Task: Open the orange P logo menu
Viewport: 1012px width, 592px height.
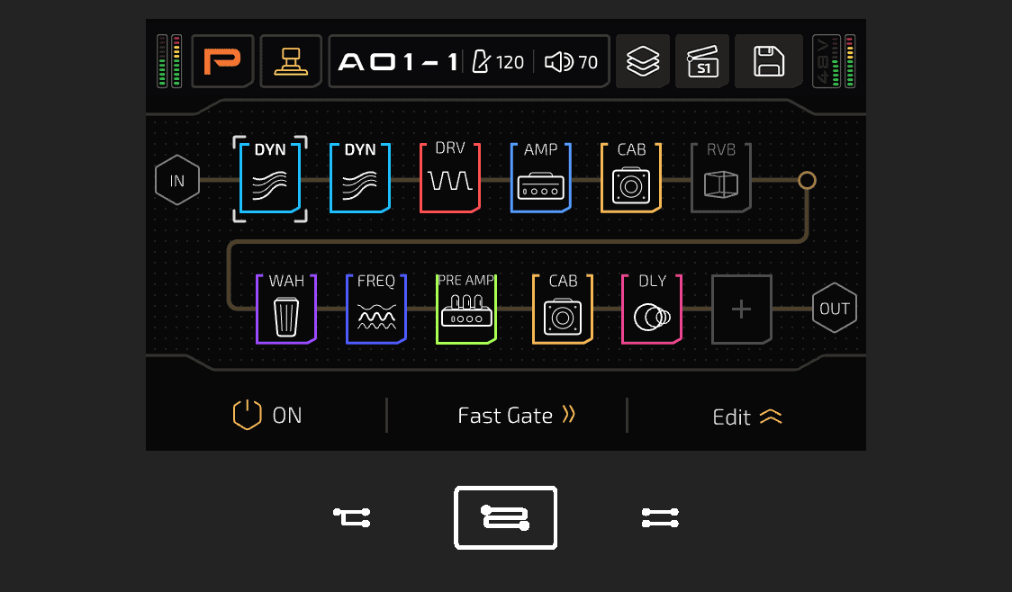Action: tap(222, 61)
